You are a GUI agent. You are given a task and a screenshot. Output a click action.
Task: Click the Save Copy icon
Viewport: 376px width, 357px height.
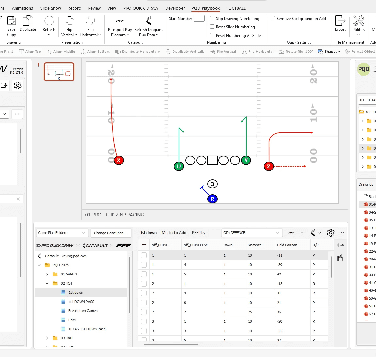pos(11,21)
